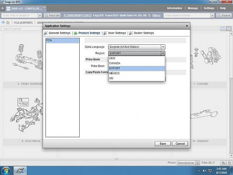Open the Exhaust group thumbnail
This screenshot has width=233, height=175.
pyautogui.click(x=208, y=118)
